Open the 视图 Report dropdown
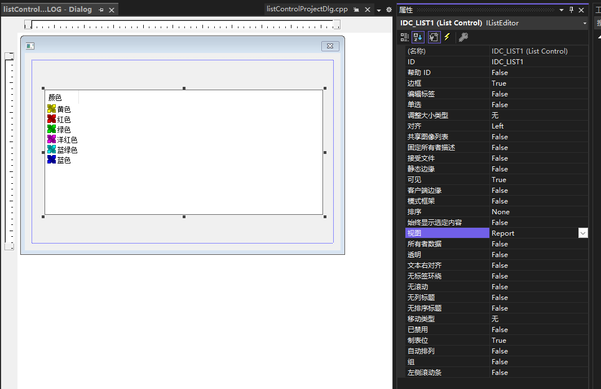601x389 pixels. point(582,232)
